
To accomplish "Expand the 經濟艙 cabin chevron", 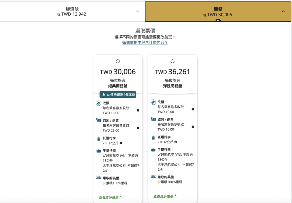I will point(137,11).
